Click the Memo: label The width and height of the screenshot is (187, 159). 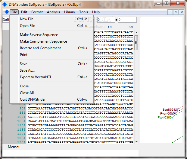click(14, 147)
